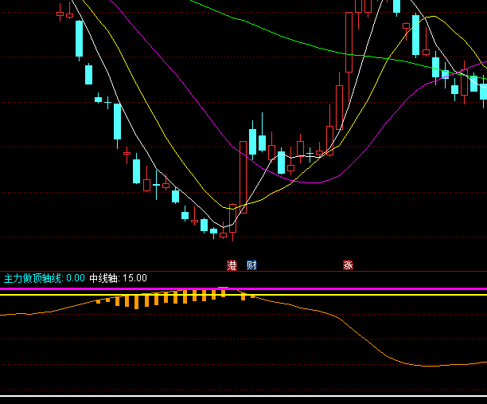Image resolution: width=487 pixels, height=404 pixels.
Task: Click the last cyan candle at right edge
Action: (x=483, y=91)
